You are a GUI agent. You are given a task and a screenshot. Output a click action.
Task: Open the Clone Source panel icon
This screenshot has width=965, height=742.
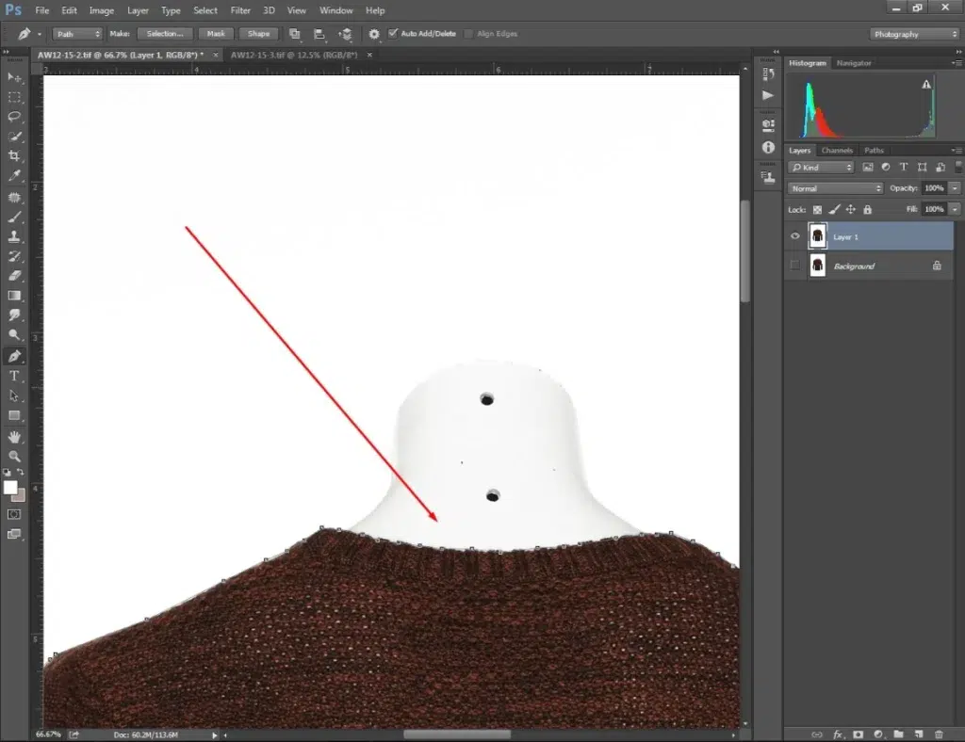768,177
